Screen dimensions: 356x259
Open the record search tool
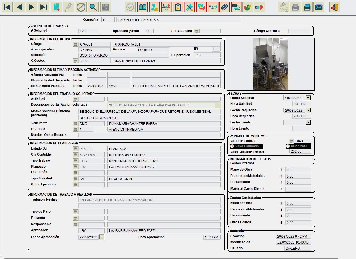[93, 7]
